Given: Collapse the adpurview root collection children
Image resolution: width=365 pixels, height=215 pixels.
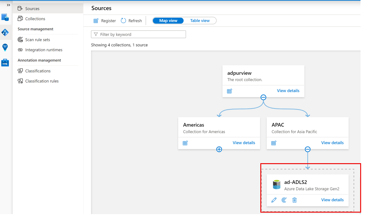Looking at the screenshot, I should (263, 97).
